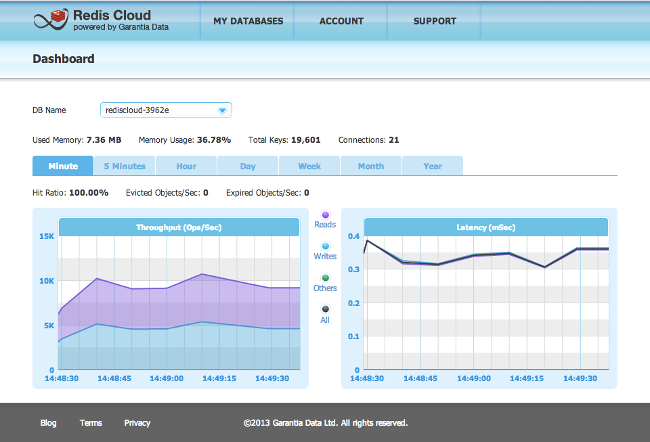The height and width of the screenshot is (442, 650).
Task: Open the DB Name dropdown arrow
Action: [222, 110]
